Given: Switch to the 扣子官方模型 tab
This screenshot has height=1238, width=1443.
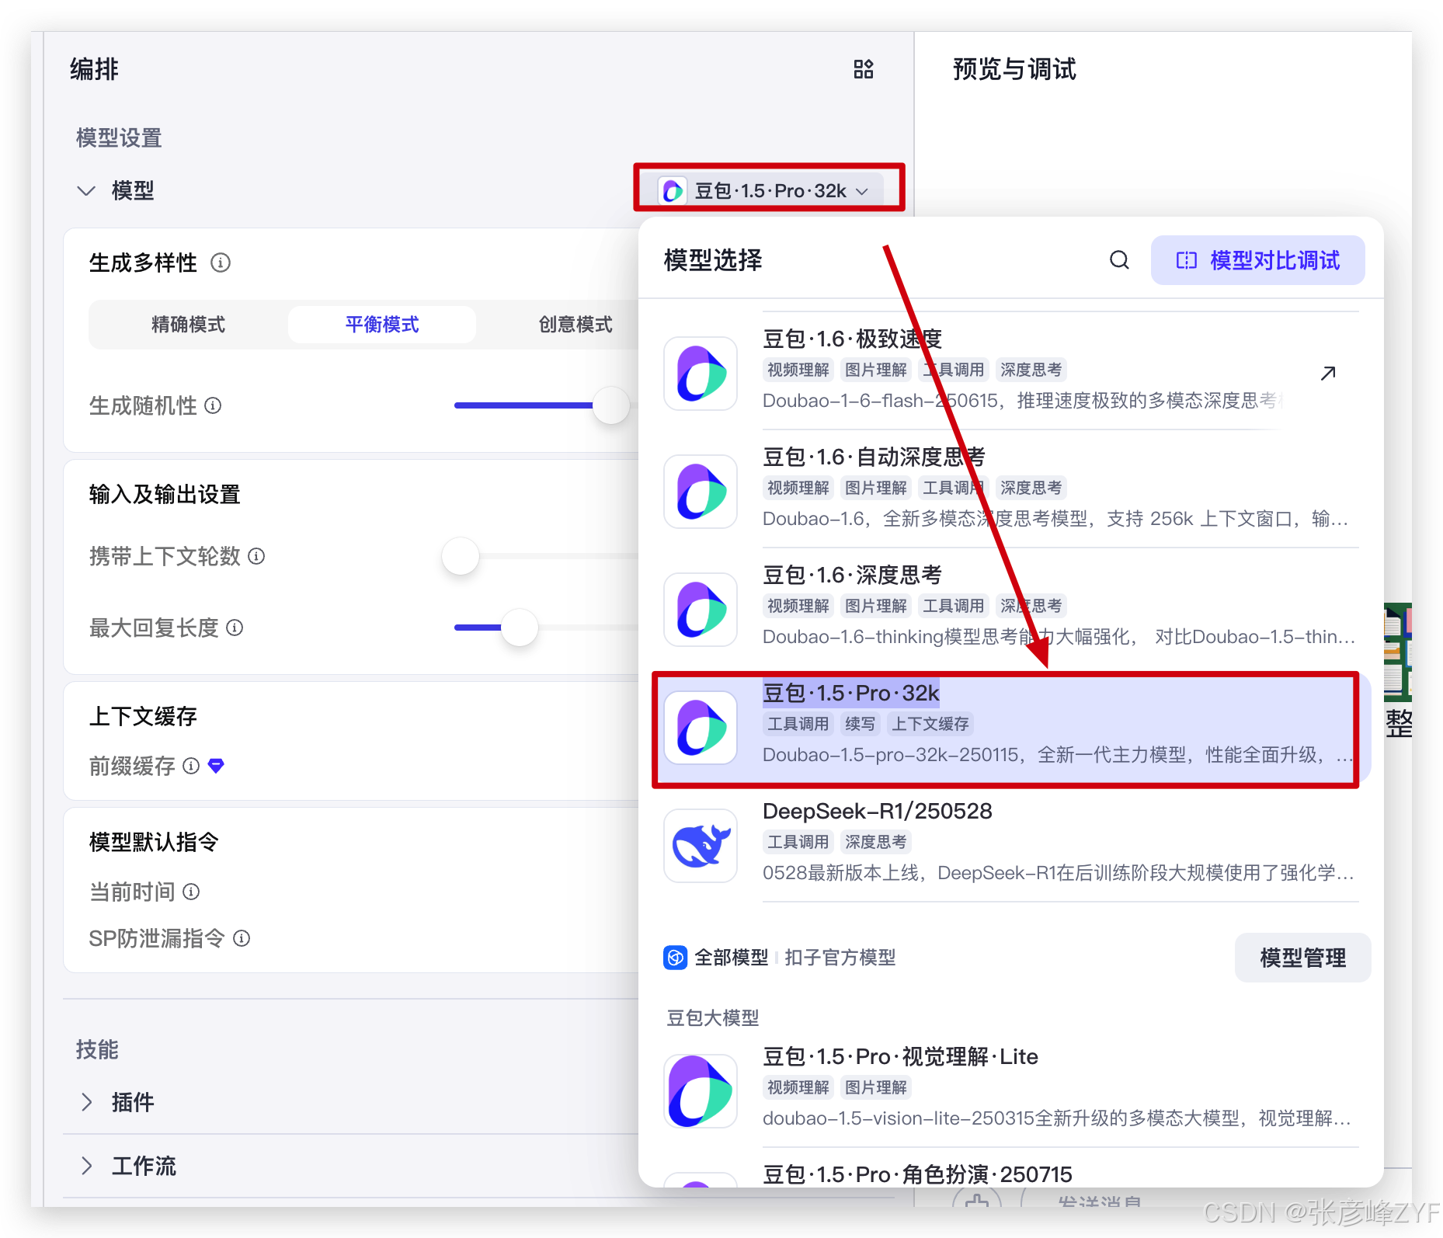Looking at the screenshot, I should click(840, 958).
